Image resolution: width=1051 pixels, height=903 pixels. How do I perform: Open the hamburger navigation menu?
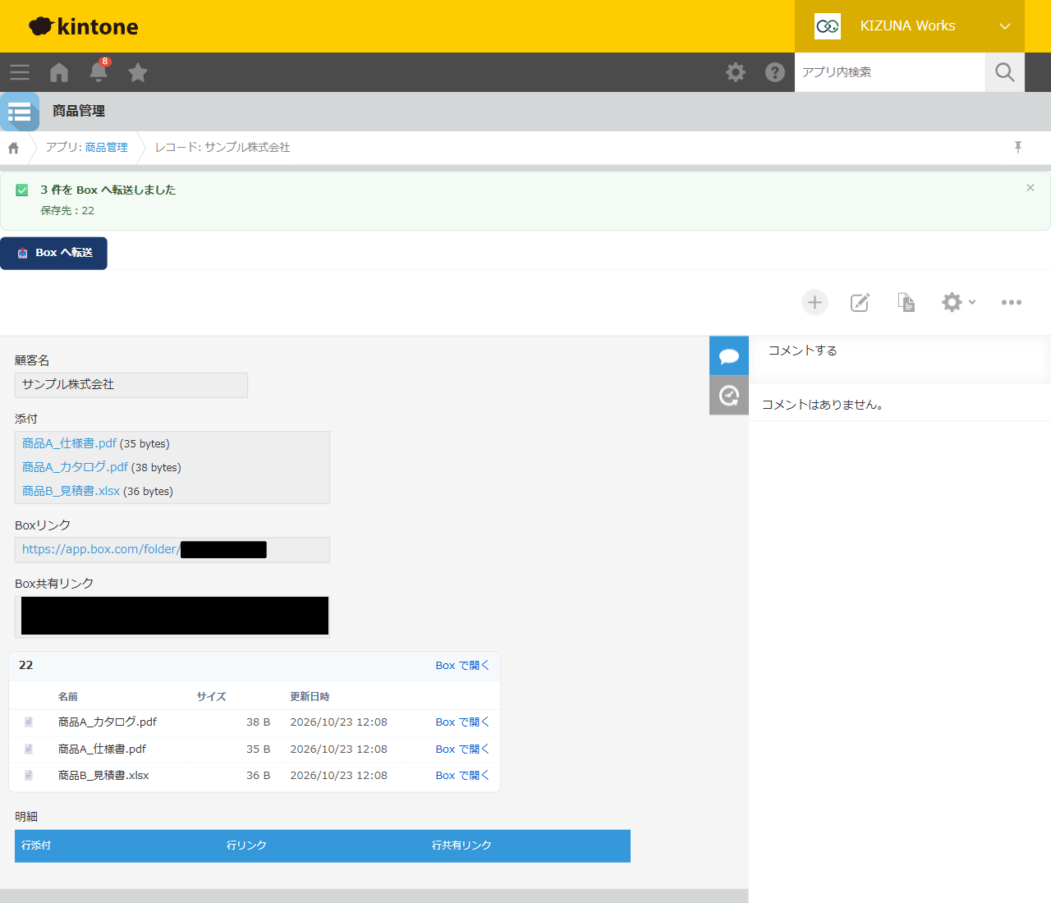click(x=20, y=72)
